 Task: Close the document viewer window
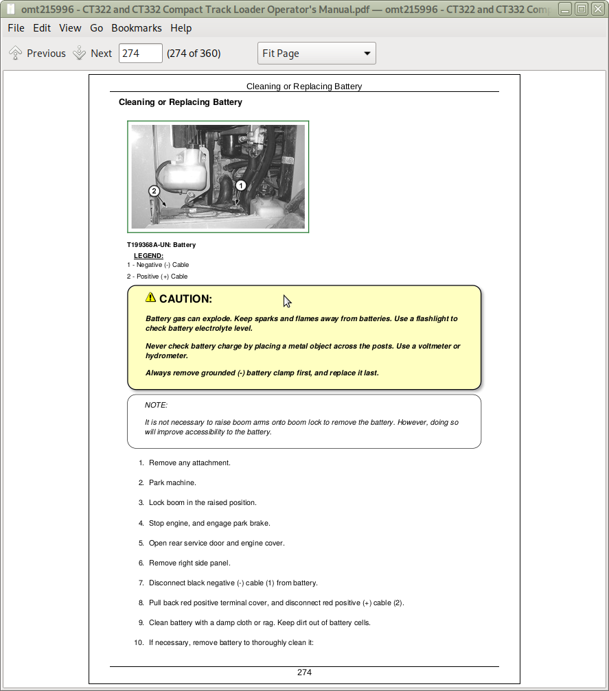click(x=598, y=9)
